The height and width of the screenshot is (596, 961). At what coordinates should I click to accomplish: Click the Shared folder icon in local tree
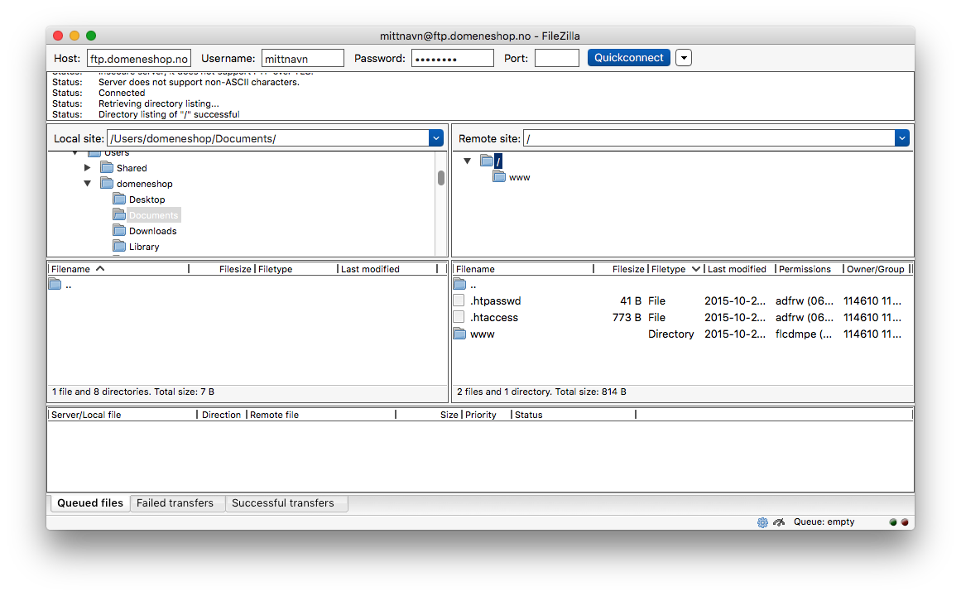coord(108,167)
